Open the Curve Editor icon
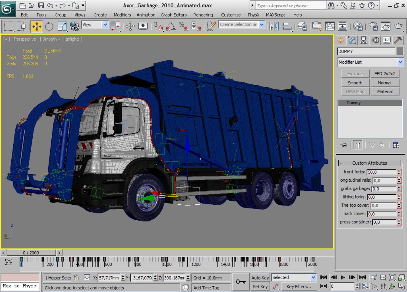 coord(330,26)
